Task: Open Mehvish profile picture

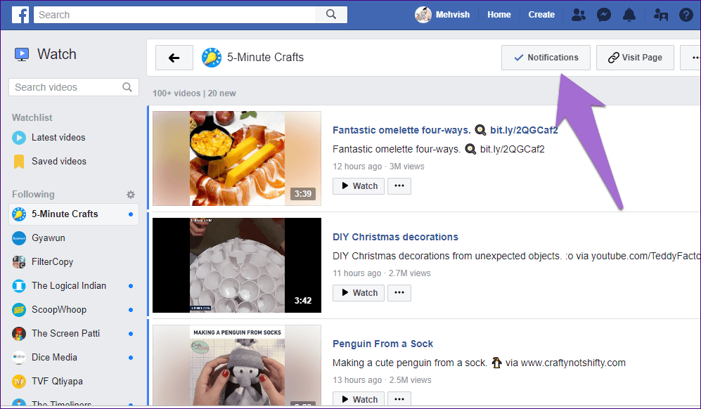Action: coord(423,15)
